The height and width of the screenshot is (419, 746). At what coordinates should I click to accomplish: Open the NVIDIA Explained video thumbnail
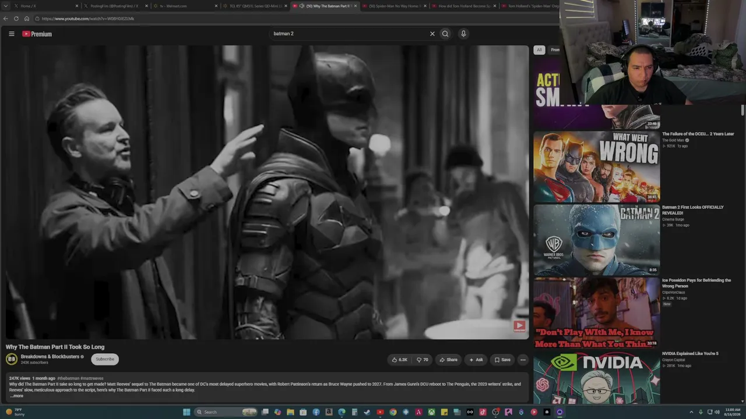[597, 378]
